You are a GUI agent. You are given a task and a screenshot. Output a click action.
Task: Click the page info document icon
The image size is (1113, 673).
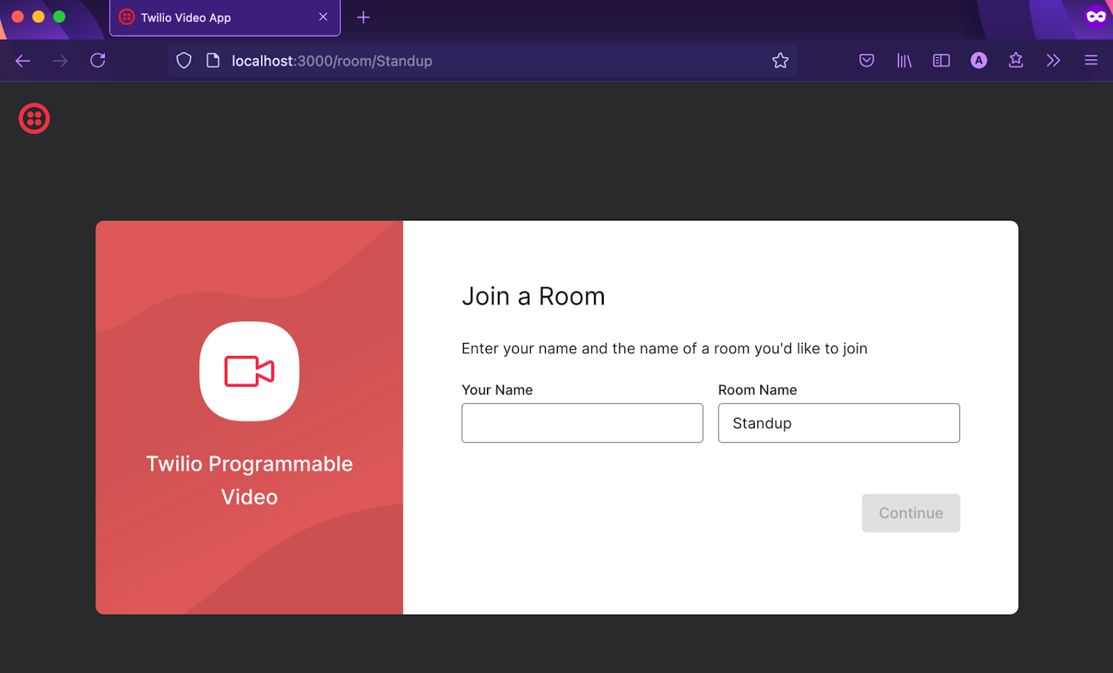(x=214, y=60)
